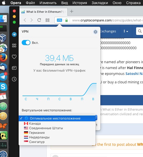The width and height of the screenshot is (143, 157).
Task: Click the traffic usage graph
Action: [59, 90]
